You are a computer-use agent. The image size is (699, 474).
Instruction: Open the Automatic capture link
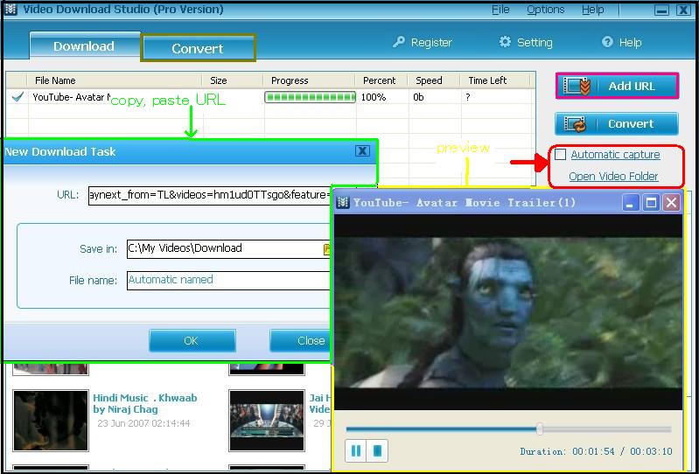click(x=615, y=155)
